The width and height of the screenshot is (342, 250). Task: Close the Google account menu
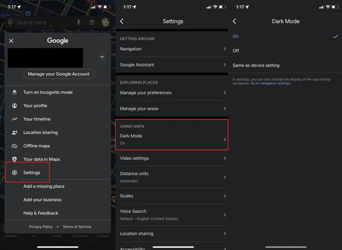(x=11, y=41)
